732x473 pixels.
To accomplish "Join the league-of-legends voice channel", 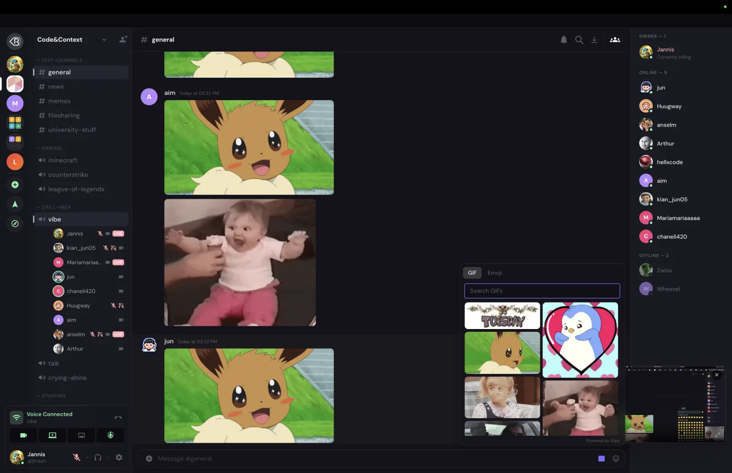I will pyautogui.click(x=81, y=189).
